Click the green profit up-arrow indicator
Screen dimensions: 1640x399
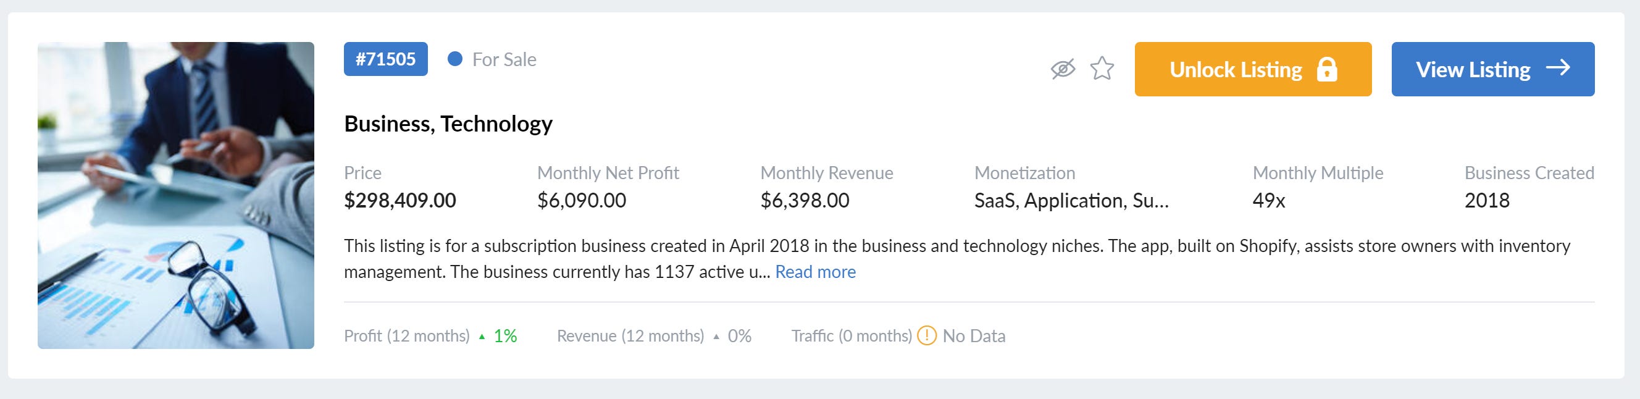tap(482, 337)
